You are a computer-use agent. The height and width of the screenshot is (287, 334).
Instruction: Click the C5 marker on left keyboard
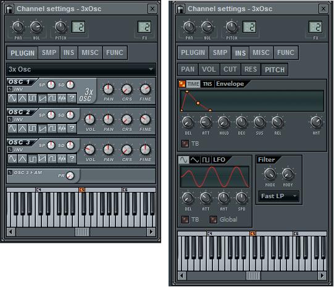click(81, 189)
